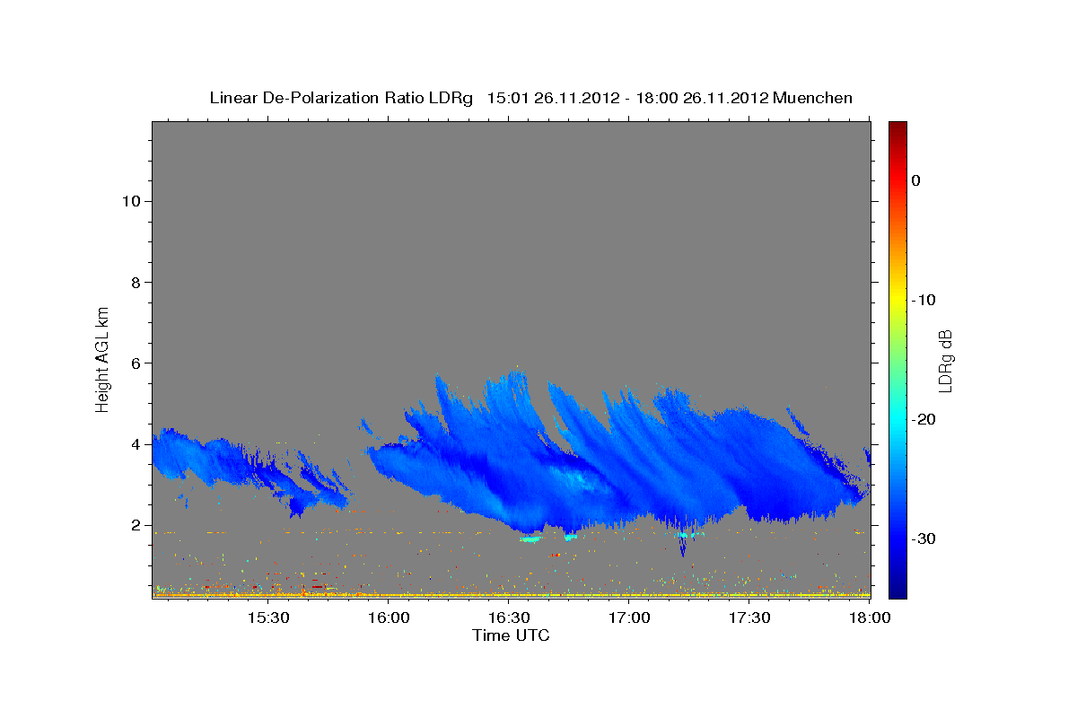Click the colorbar value 0 label

pyautogui.click(x=915, y=180)
